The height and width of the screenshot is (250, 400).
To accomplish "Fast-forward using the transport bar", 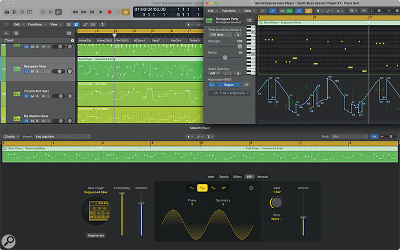I will pos(84,12).
